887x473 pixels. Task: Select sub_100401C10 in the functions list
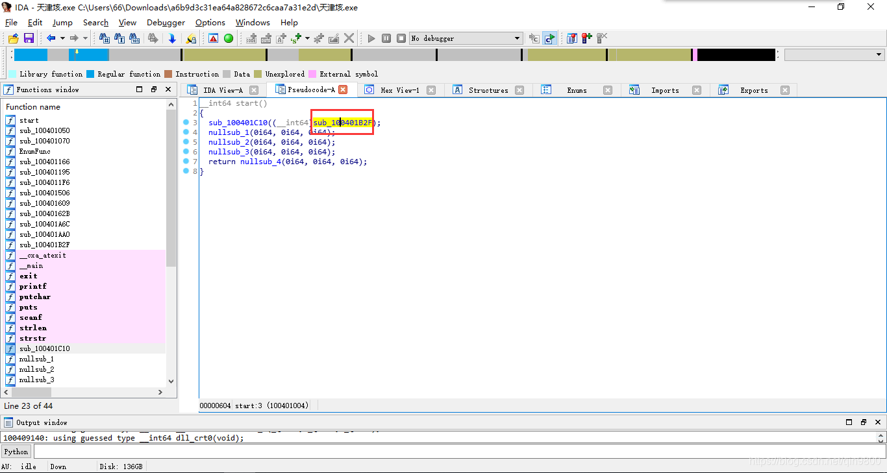[x=44, y=348]
